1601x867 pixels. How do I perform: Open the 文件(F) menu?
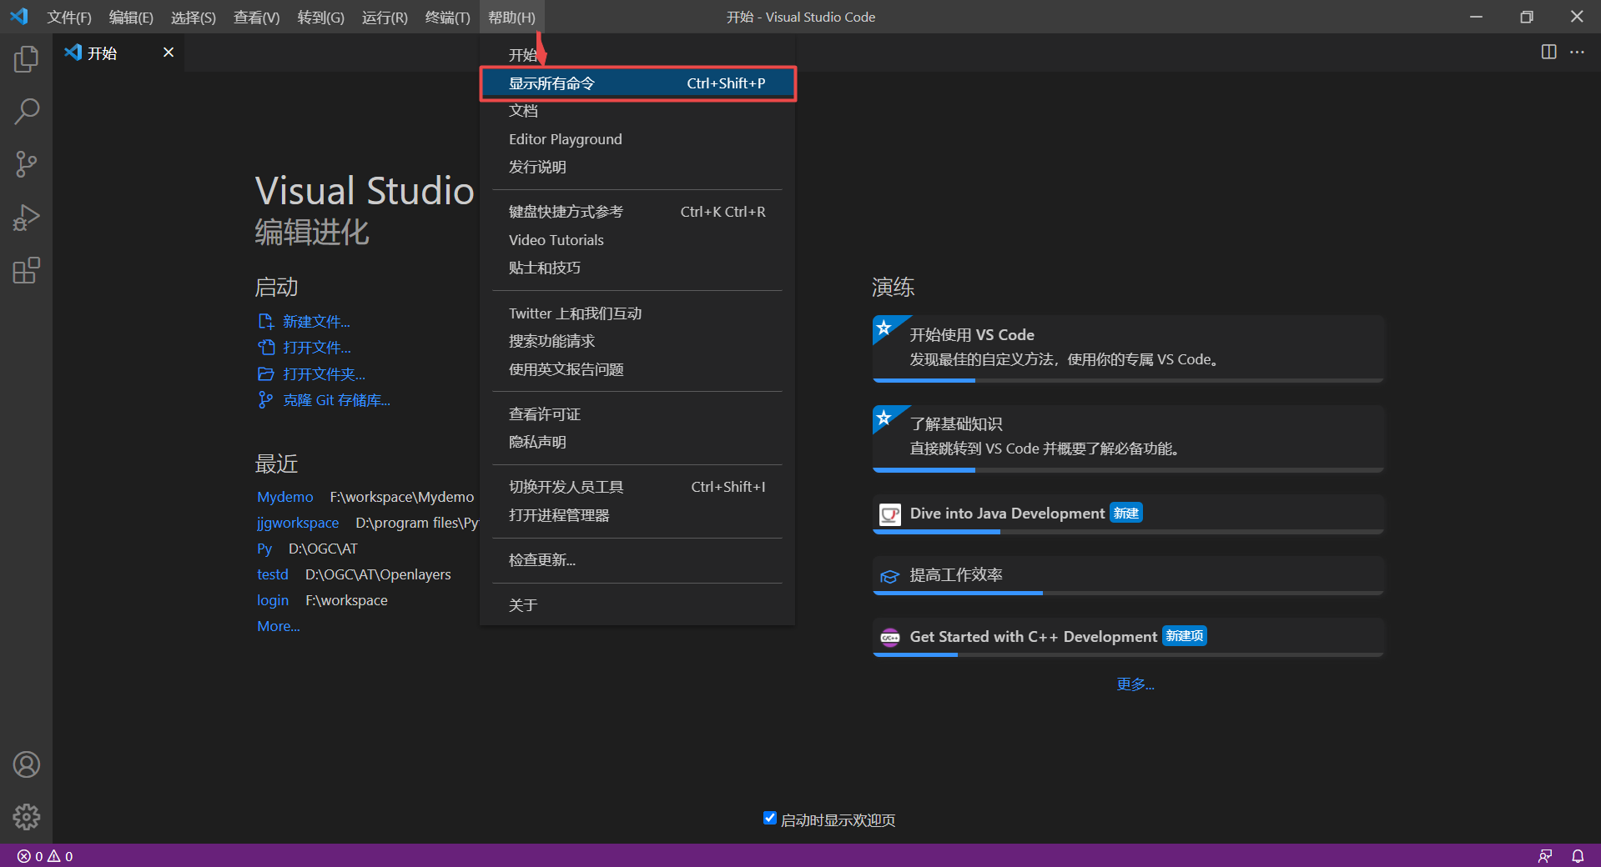click(x=69, y=17)
